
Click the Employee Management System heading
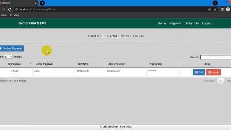pyautogui.click(x=116, y=36)
